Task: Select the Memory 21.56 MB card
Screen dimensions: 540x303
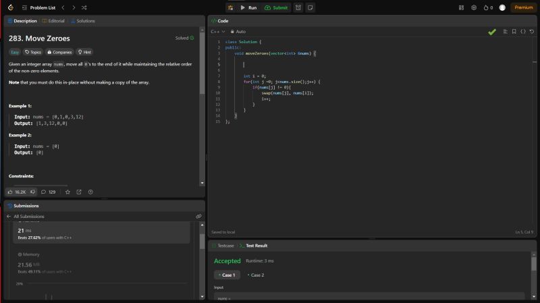Action: 101,264
